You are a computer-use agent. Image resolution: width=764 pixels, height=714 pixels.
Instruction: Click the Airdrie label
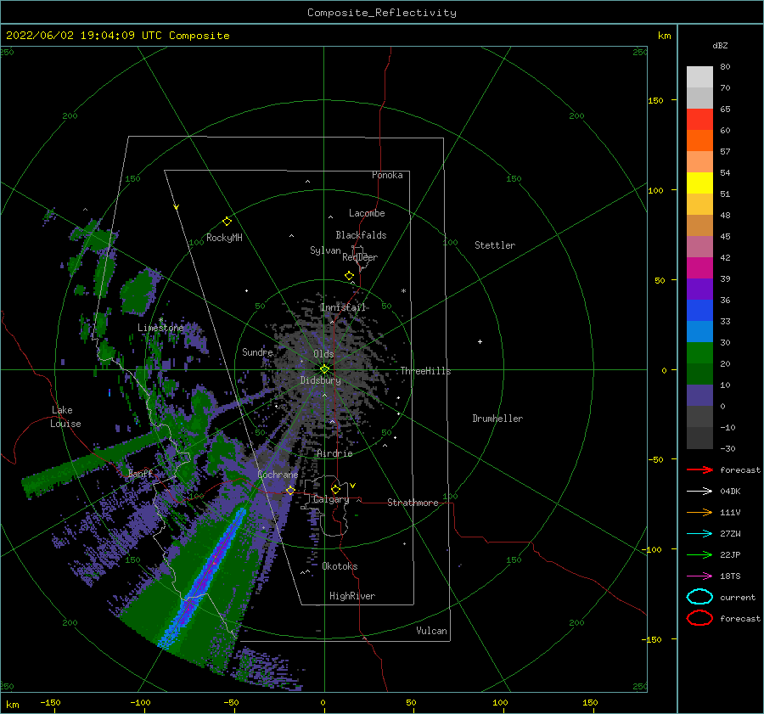pyautogui.click(x=334, y=453)
